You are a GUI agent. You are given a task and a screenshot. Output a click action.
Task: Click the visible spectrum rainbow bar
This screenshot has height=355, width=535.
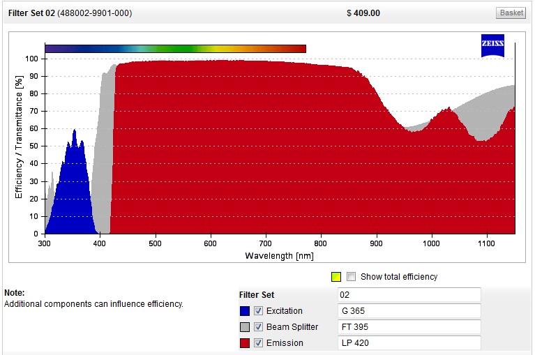coord(175,49)
